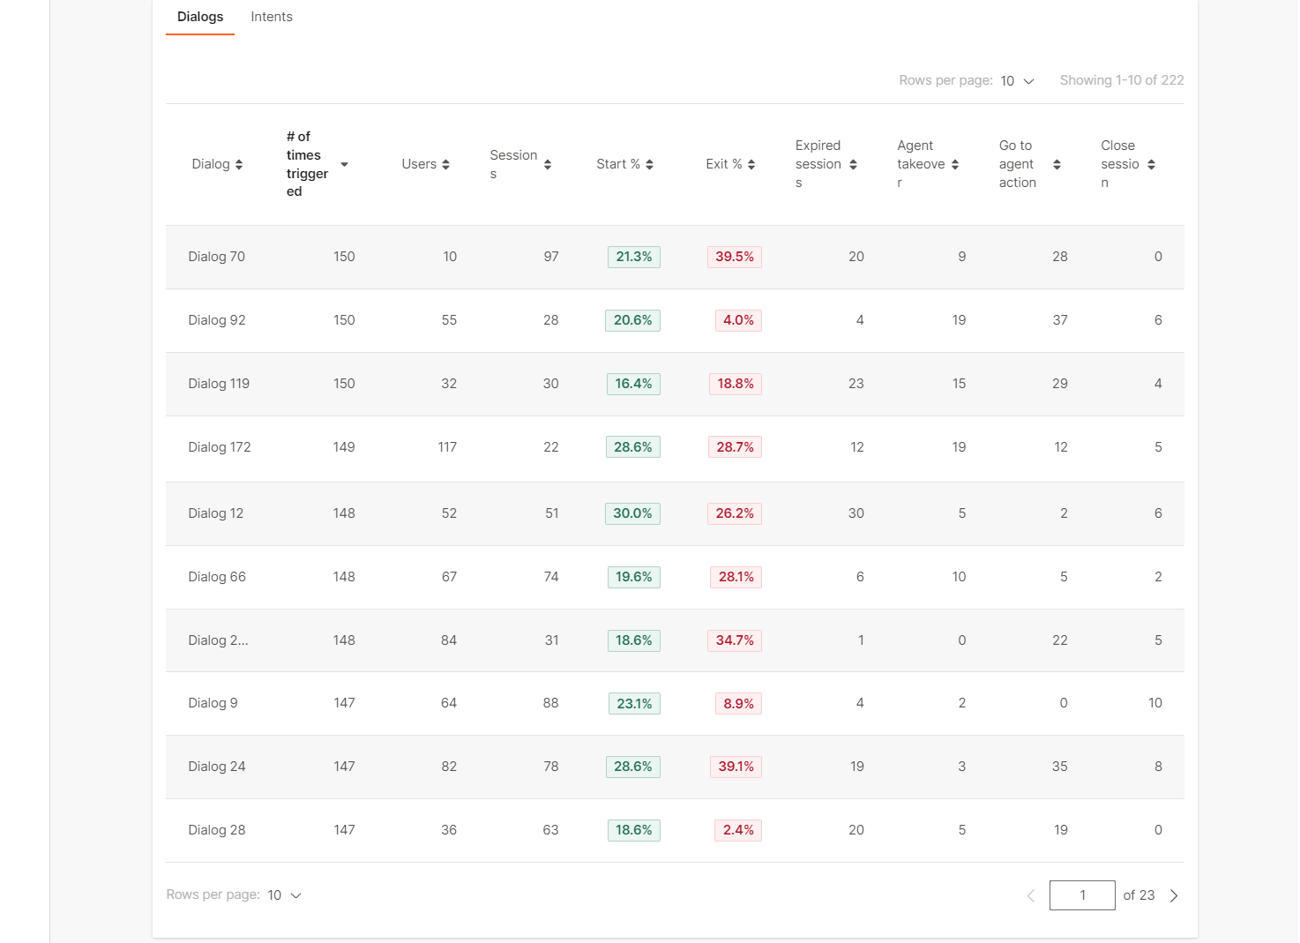The width and height of the screenshot is (1300, 943).
Task: Switch to the Intents tab
Action: point(272,17)
